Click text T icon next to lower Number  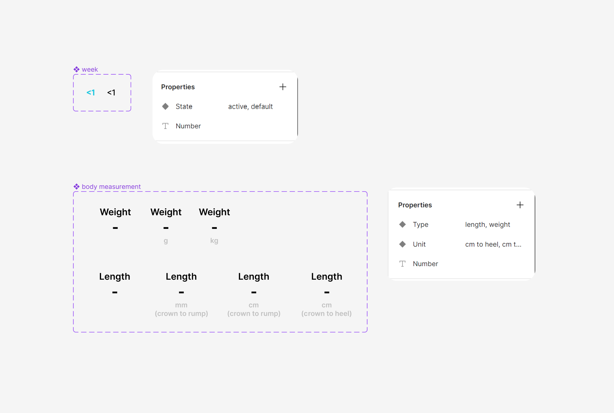[x=402, y=264]
